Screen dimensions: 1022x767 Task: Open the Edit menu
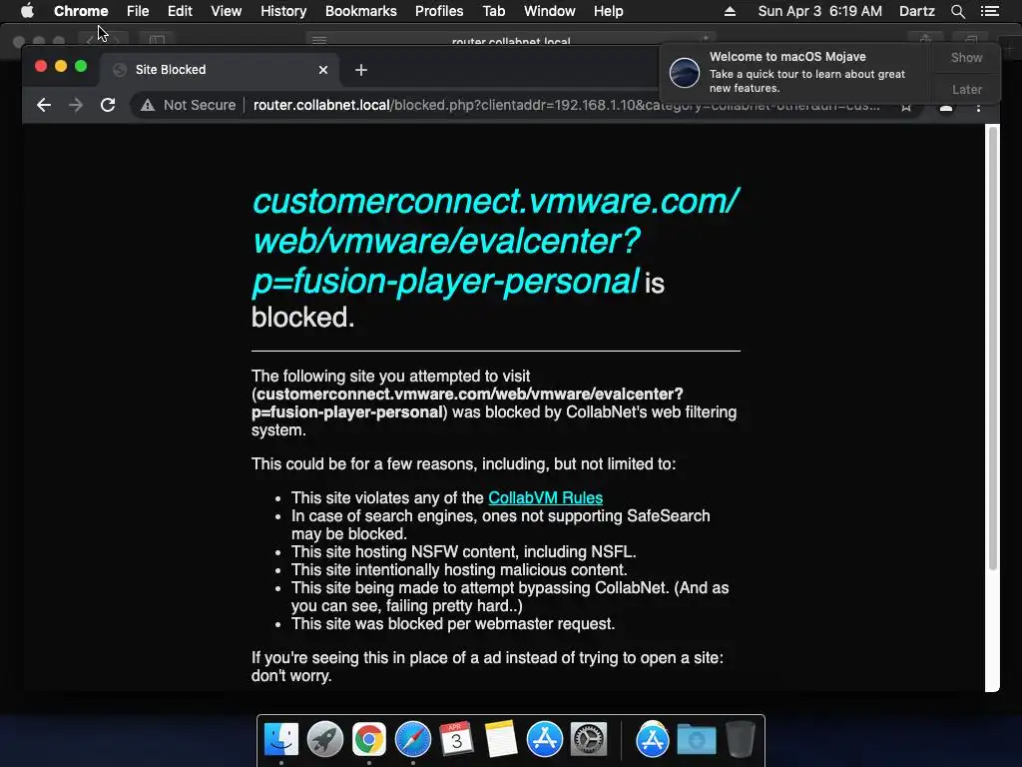180,11
